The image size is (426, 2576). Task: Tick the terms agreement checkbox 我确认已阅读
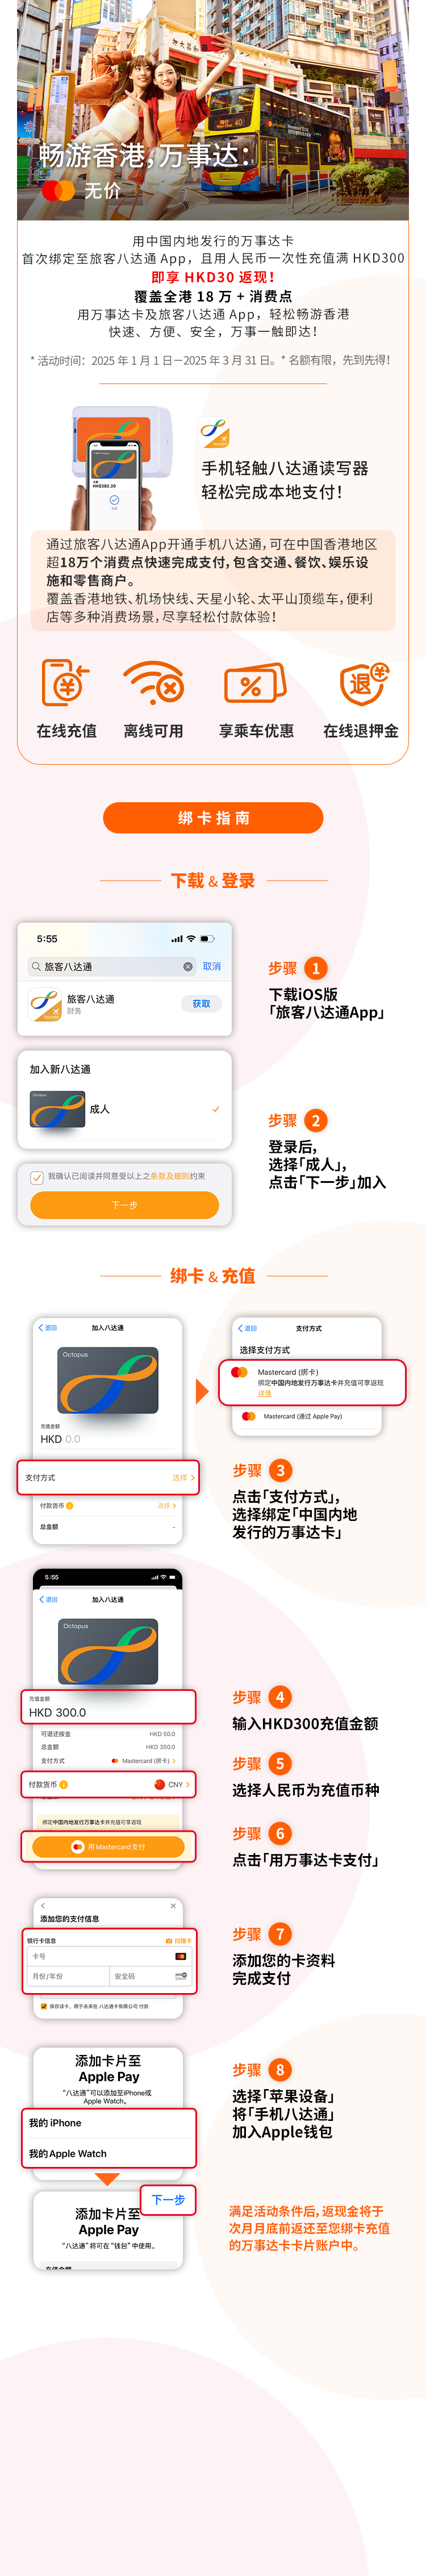pos(37,1177)
